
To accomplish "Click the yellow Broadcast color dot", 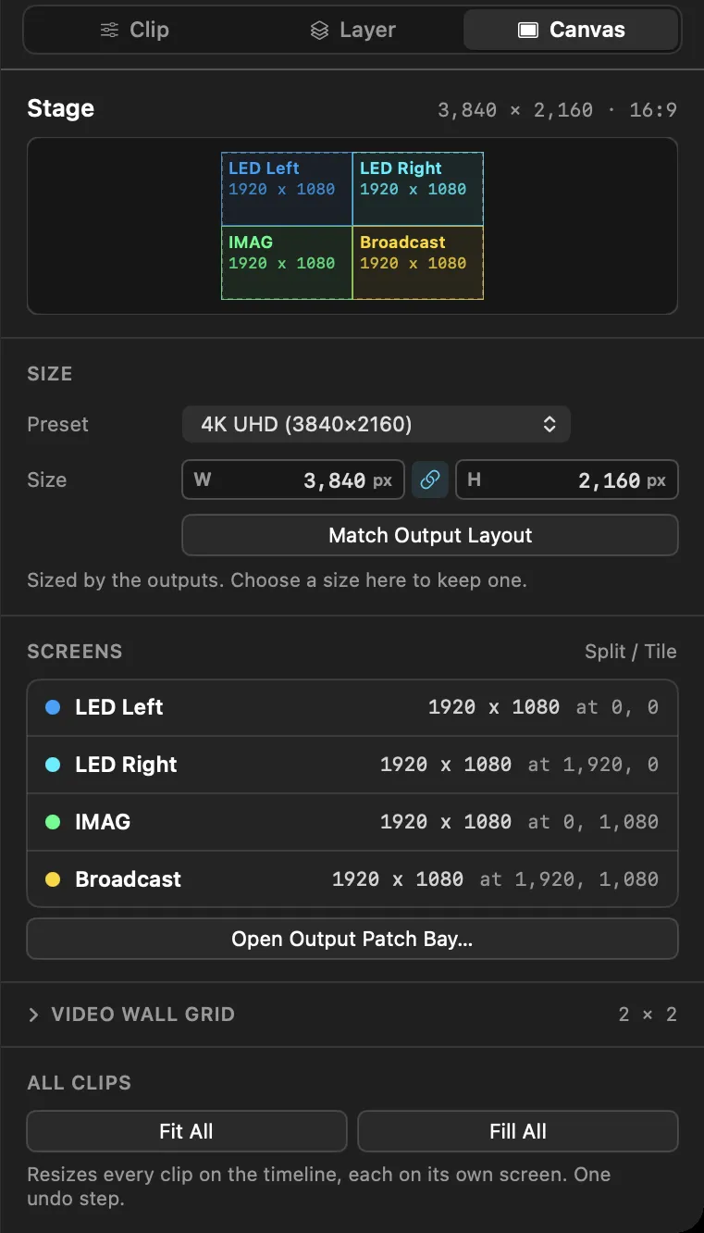I will point(53,879).
